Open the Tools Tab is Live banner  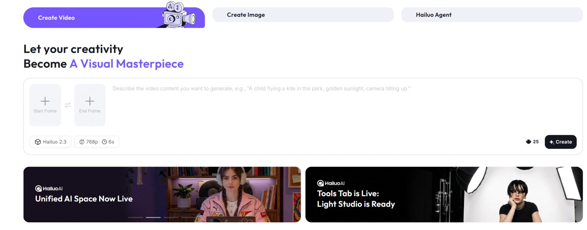pos(444,194)
